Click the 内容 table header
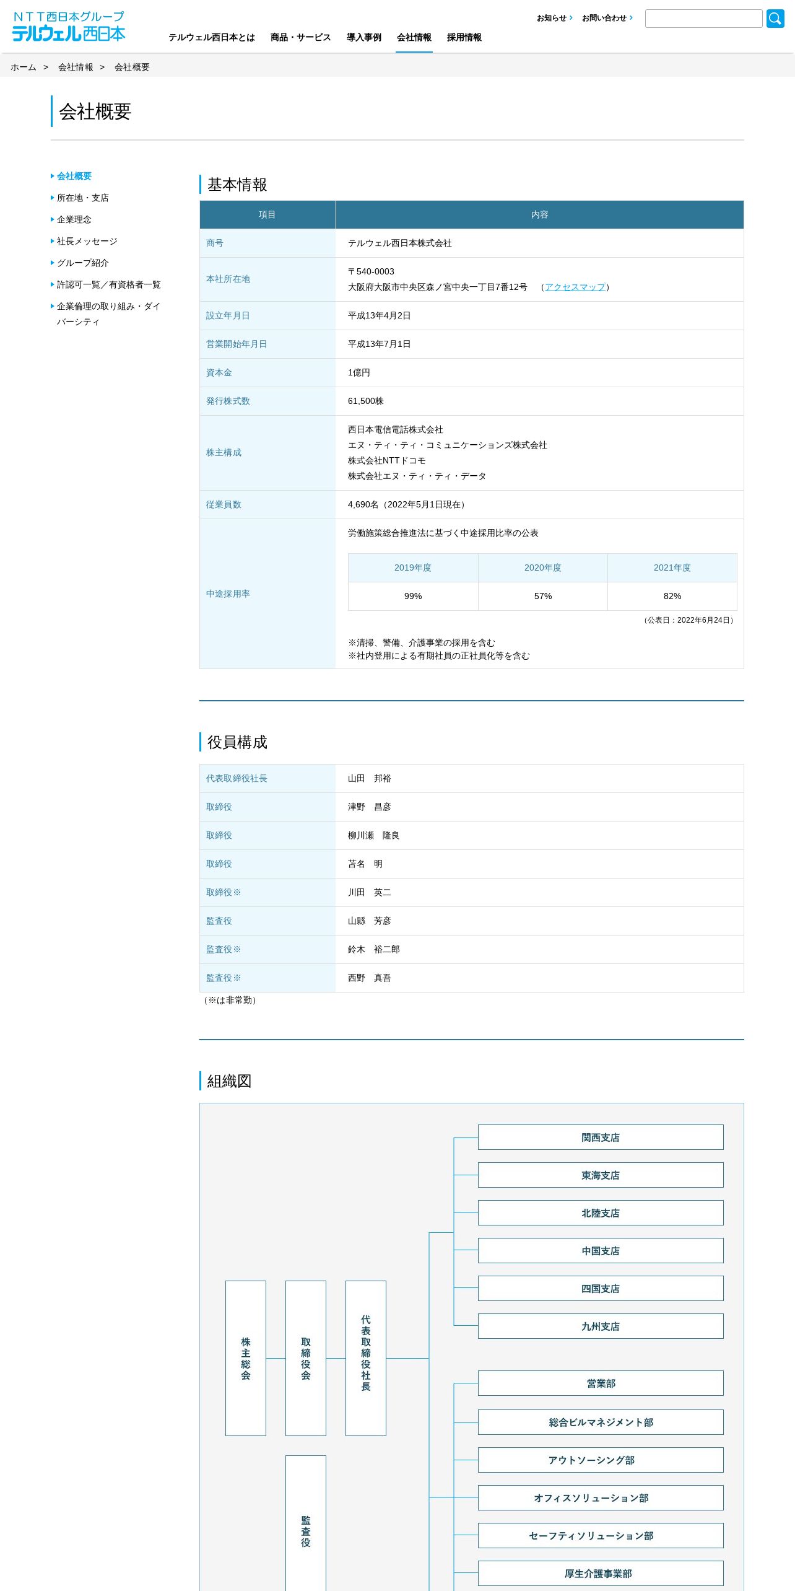 (x=540, y=214)
